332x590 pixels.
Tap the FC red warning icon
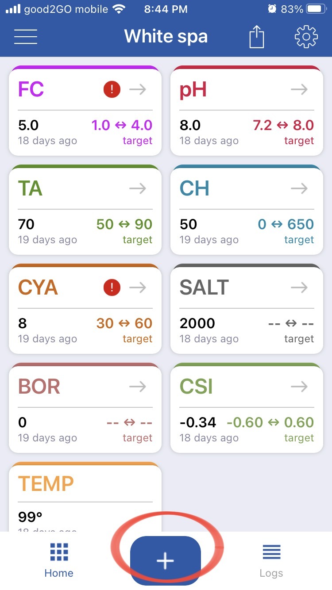(112, 90)
